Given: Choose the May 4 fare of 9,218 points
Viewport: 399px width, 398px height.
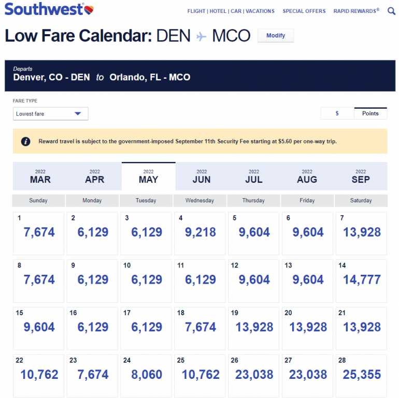Looking at the screenshot, I should [x=201, y=233].
